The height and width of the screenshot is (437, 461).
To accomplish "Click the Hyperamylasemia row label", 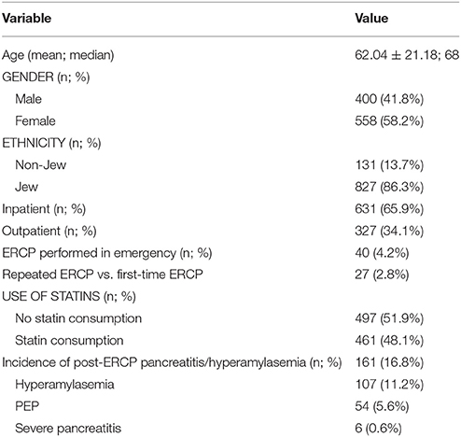I will click(64, 385).
